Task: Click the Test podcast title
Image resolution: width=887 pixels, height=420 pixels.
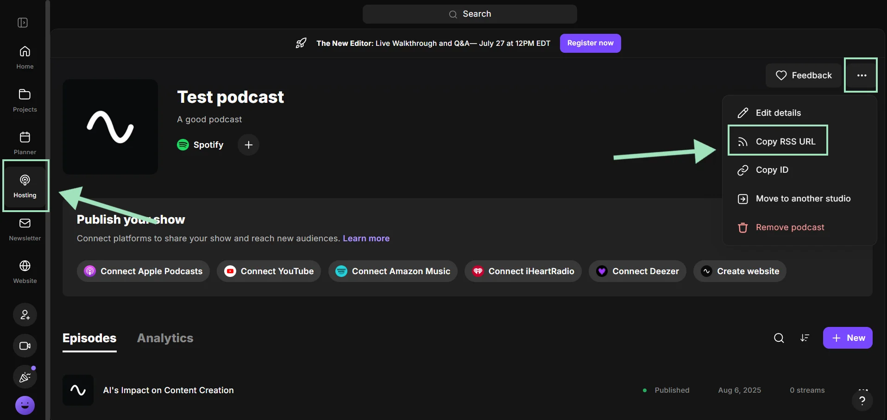Action: click(231, 97)
